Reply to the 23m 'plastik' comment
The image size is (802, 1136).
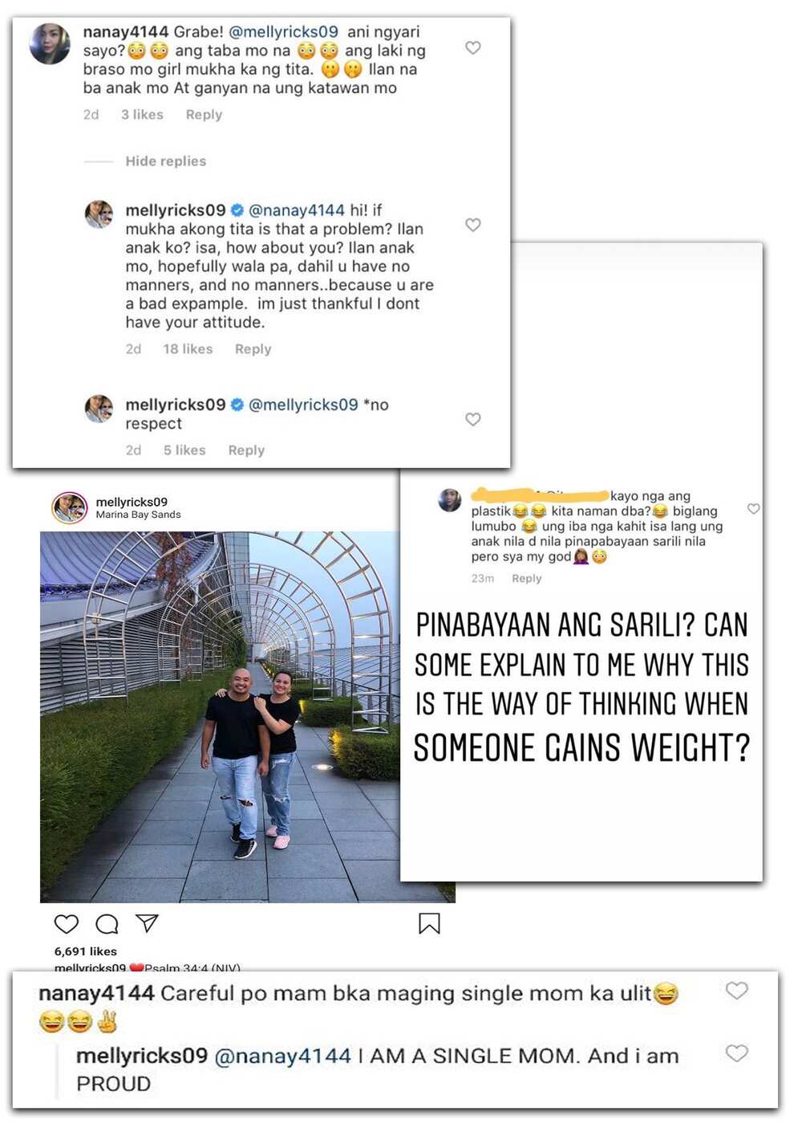[x=527, y=578]
